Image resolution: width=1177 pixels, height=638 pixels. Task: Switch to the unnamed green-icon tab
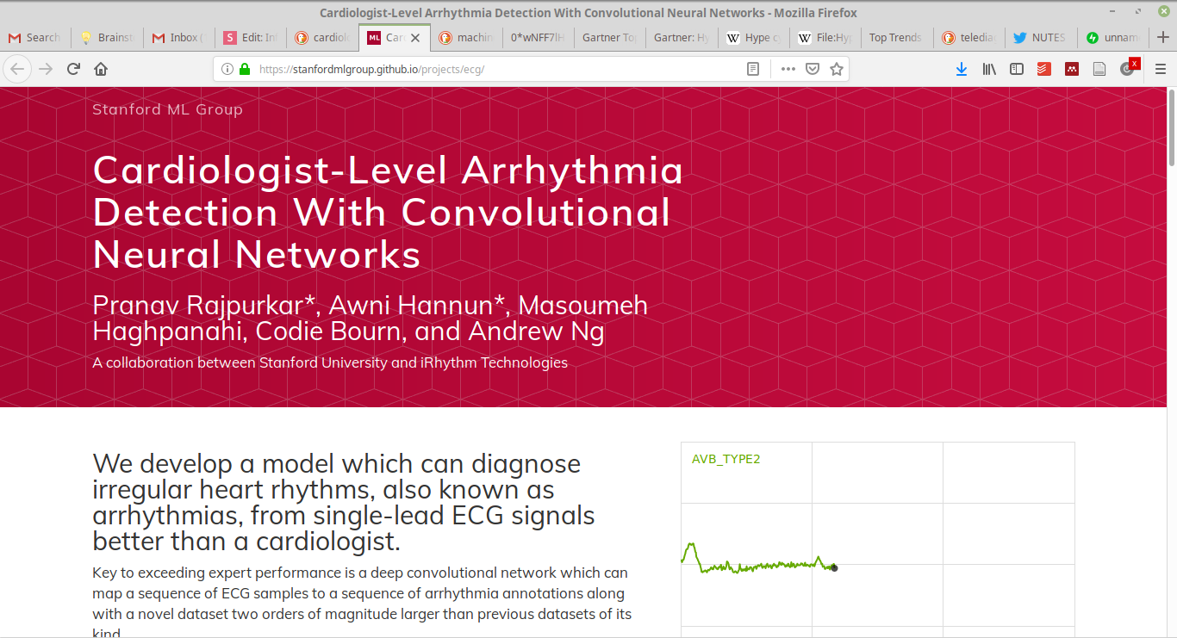pos(1112,38)
